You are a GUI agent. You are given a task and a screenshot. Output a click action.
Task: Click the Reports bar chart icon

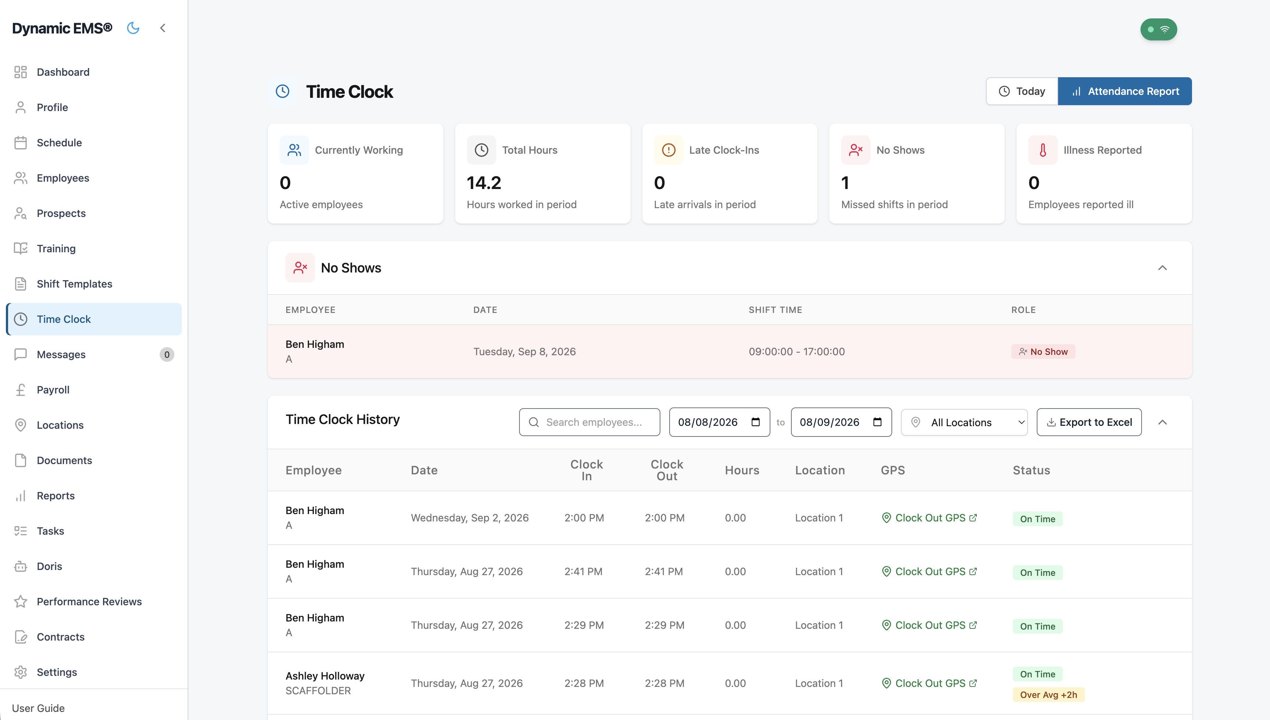(x=20, y=496)
